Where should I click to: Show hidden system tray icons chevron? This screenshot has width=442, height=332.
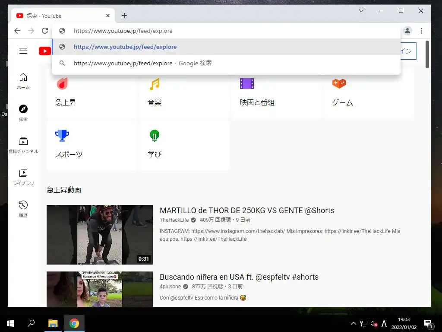click(x=353, y=323)
